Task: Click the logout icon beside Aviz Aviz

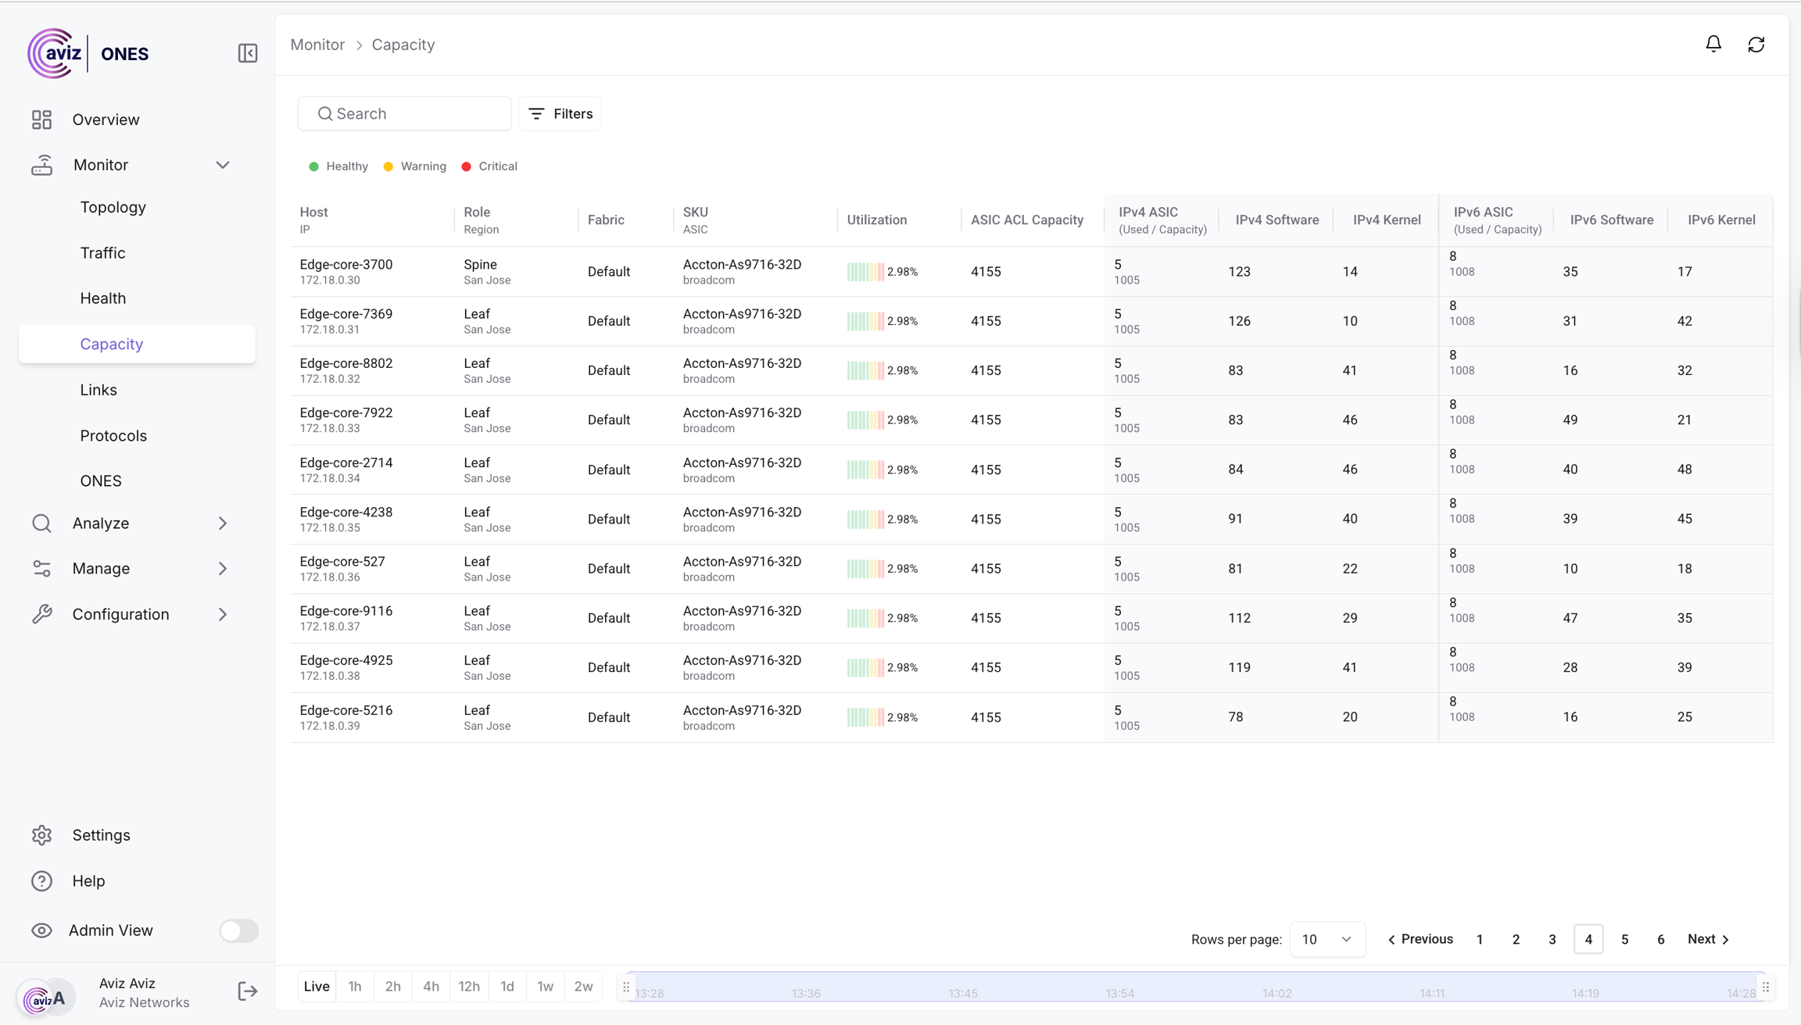Action: click(247, 991)
